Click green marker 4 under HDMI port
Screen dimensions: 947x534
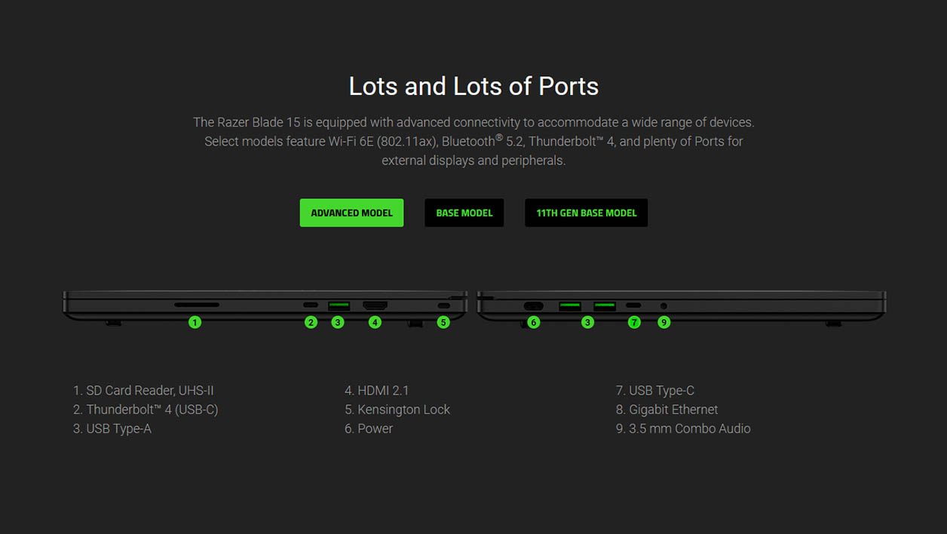tap(375, 322)
